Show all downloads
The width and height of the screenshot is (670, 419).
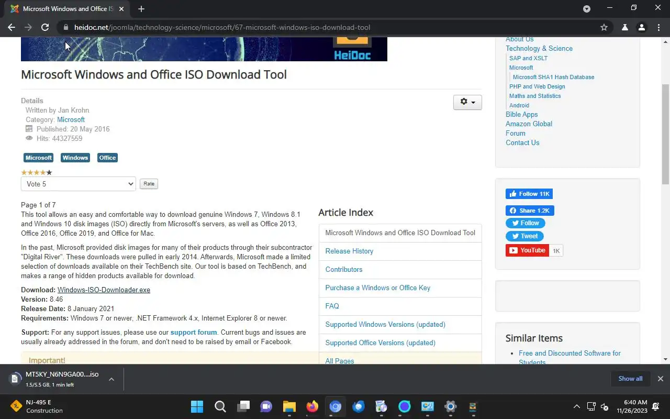630,379
